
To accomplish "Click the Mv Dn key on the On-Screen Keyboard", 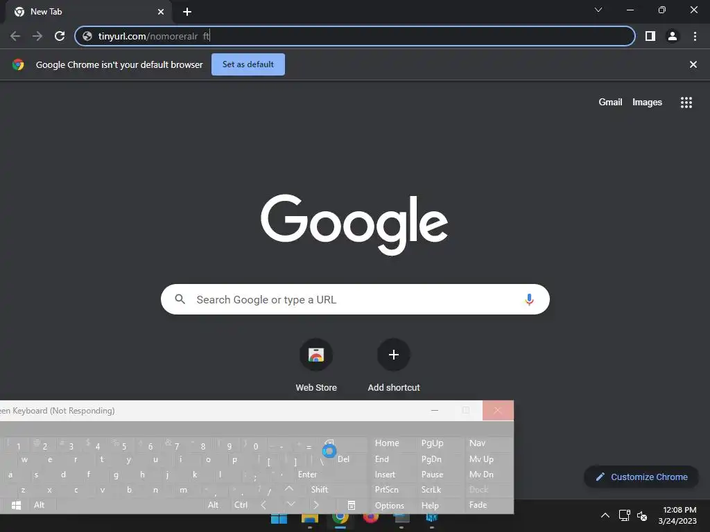I will (481, 475).
